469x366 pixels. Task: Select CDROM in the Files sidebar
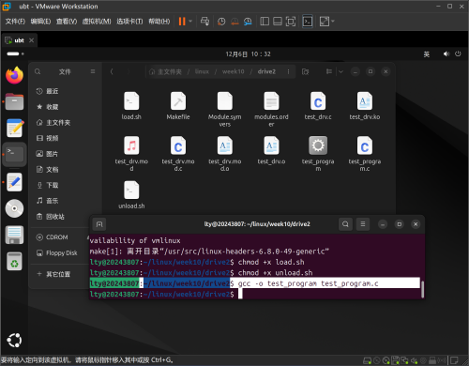click(61, 237)
